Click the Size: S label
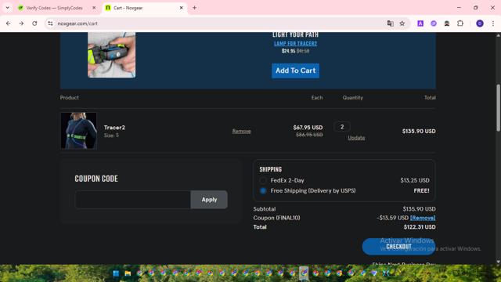The height and width of the screenshot is (282, 501). pyautogui.click(x=111, y=136)
